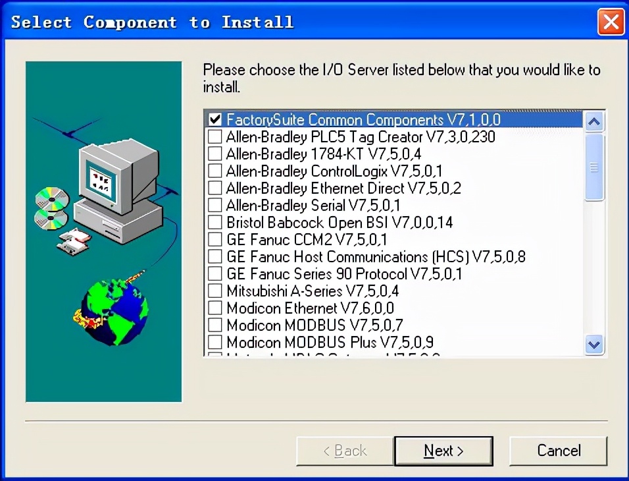Close the Select Component to Install dialog
Viewport: 629px width, 481px height.
click(x=611, y=22)
